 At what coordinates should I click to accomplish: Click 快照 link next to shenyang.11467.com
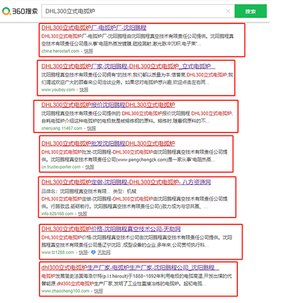click(x=92, y=128)
